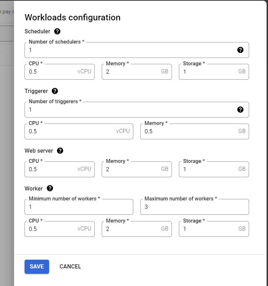Click help icon inside Number of schedulers field
268x286 pixels.
click(240, 50)
